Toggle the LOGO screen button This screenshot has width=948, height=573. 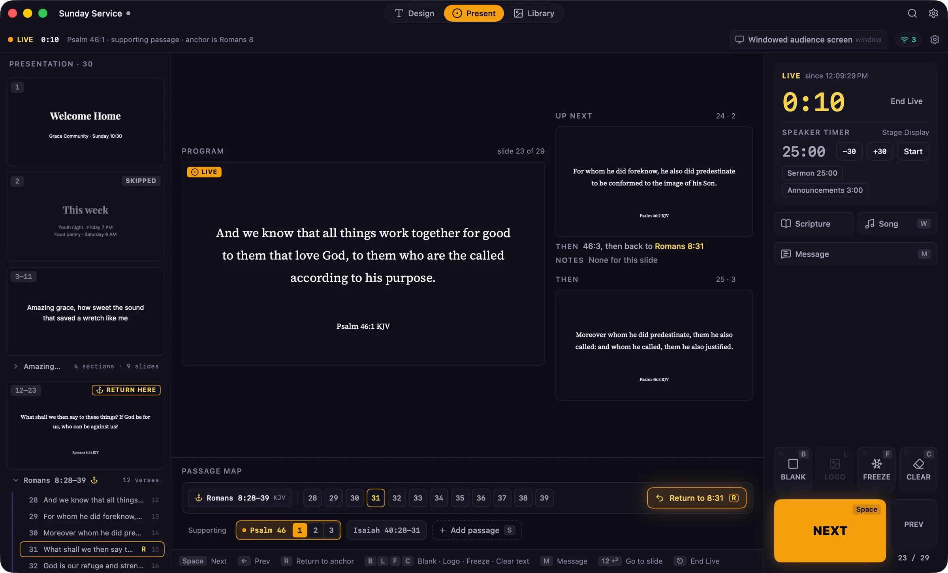(835, 469)
